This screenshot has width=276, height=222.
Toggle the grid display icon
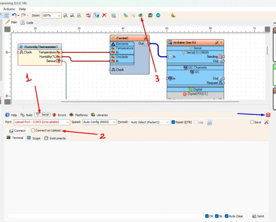6,15
